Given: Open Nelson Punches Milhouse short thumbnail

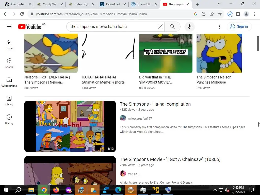Looking at the screenshot, I should [219, 53].
